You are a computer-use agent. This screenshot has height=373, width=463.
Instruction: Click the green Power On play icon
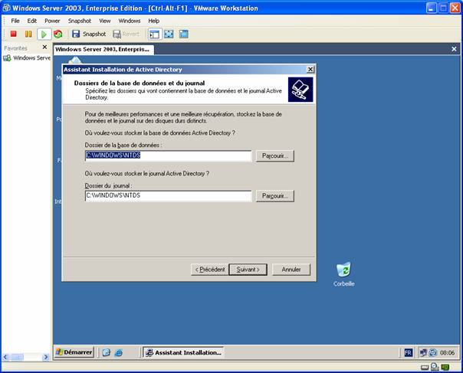[44, 34]
